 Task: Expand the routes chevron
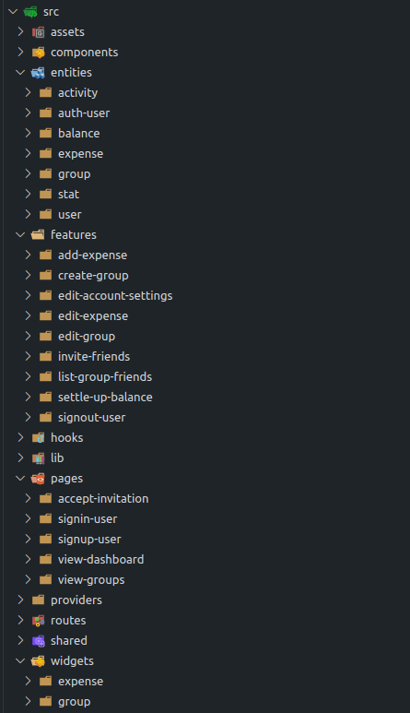(20, 620)
